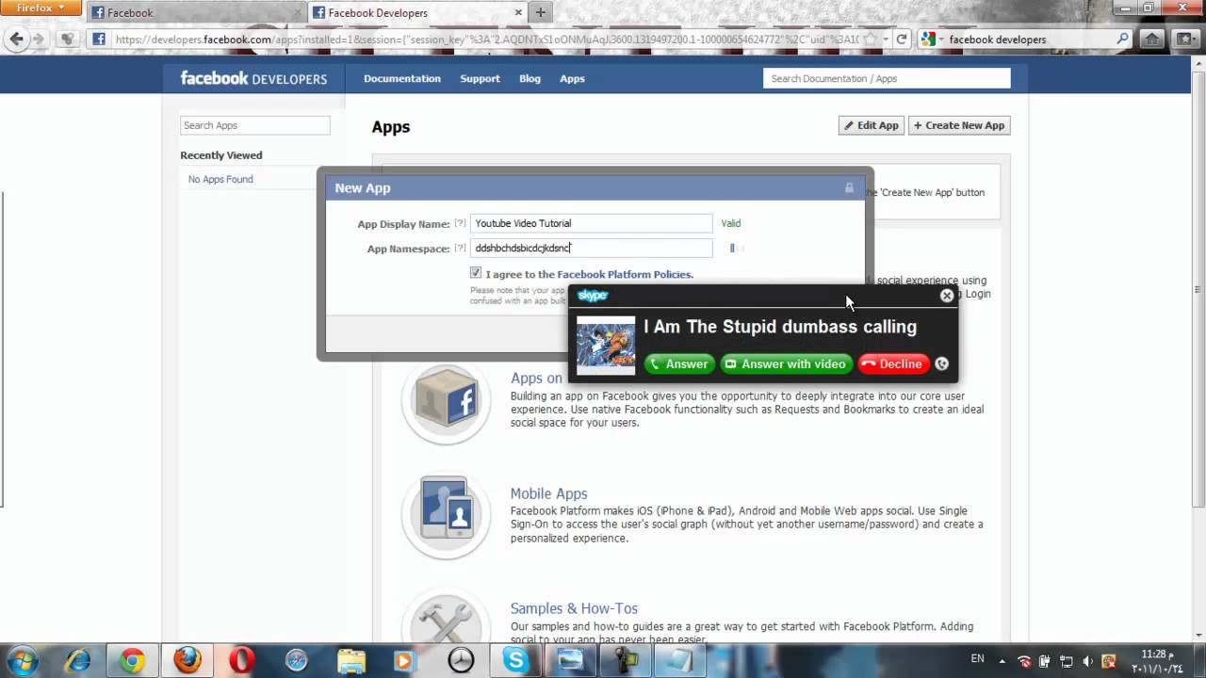Open a new browser tab

[540, 13]
